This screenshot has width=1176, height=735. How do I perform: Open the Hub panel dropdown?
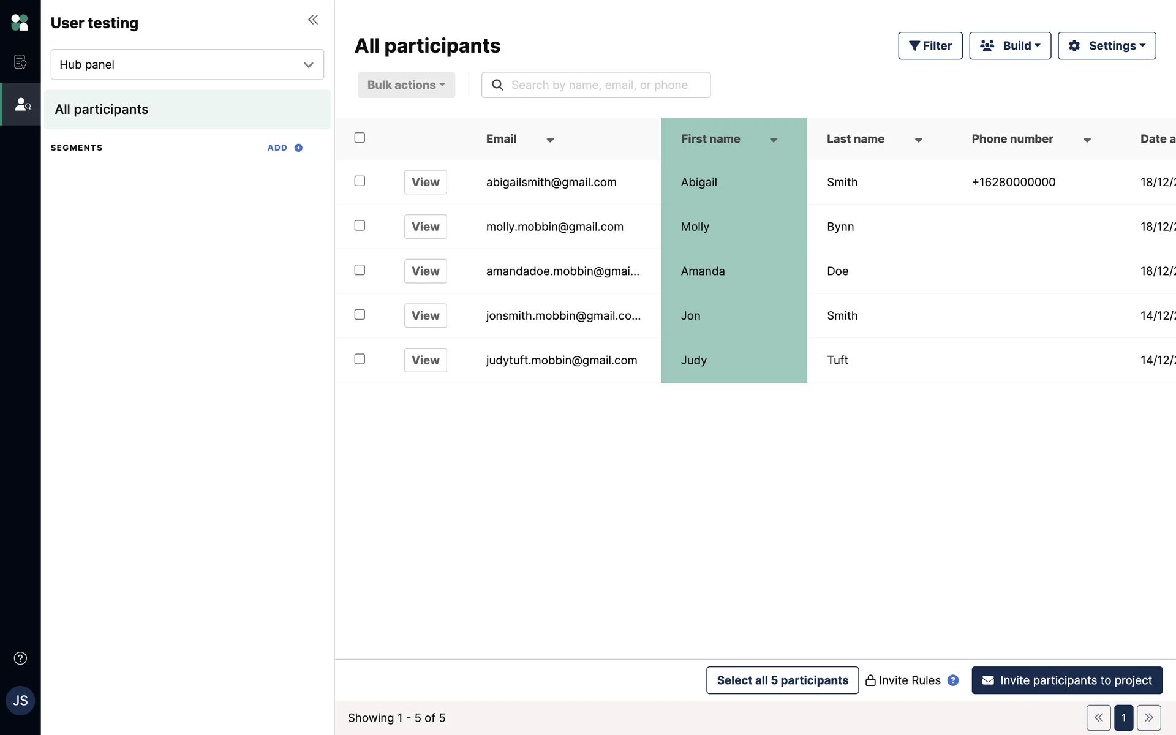tap(187, 64)
